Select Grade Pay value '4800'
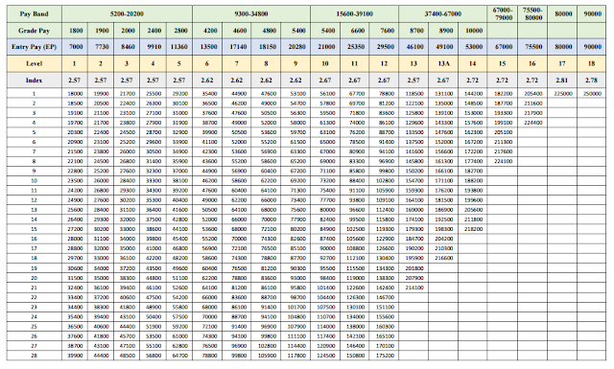614x369 pixels. pos(269,31)
